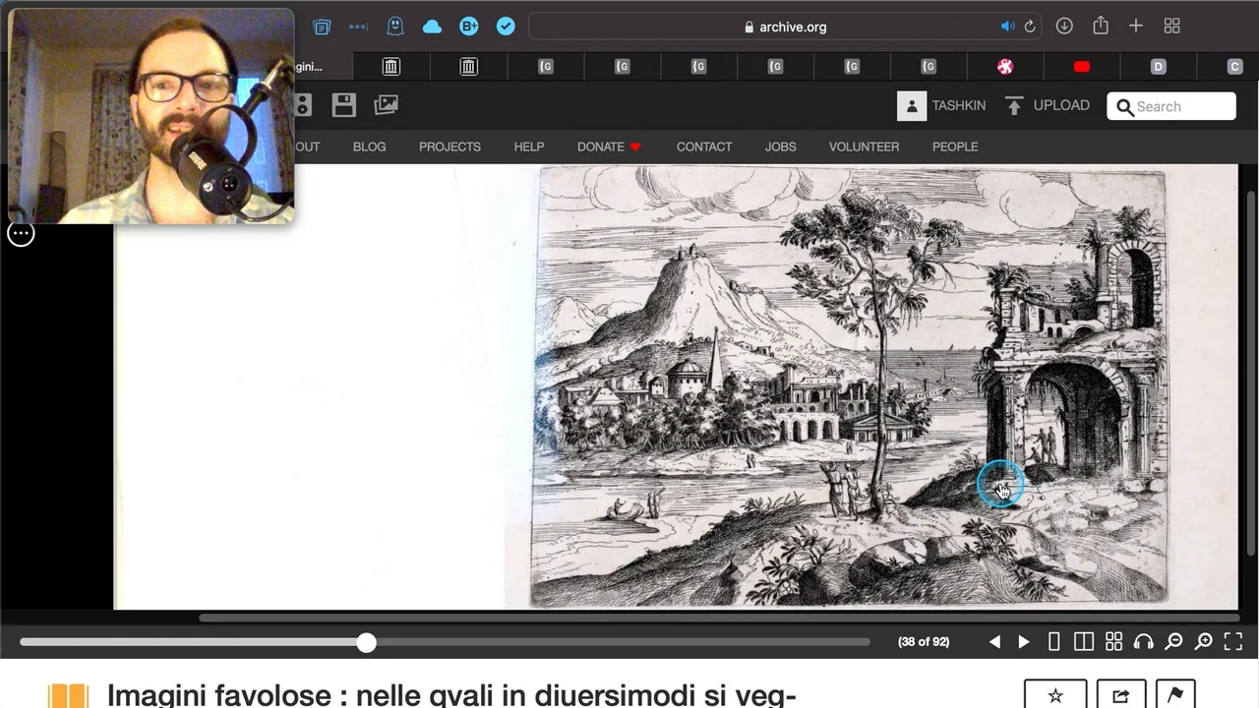Switch to two-page view
Image resolution: width=1259 pixels, height=708 pixels.
(x=1083, y=642)
